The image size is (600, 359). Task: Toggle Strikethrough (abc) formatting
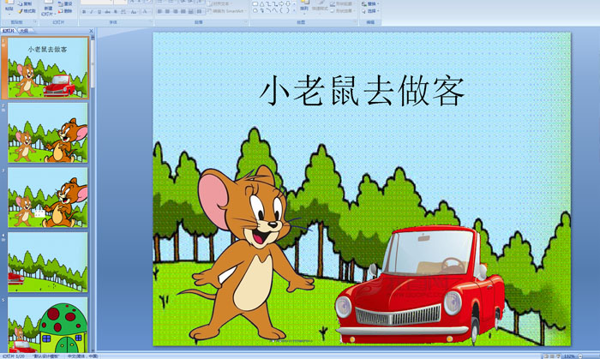107,12
